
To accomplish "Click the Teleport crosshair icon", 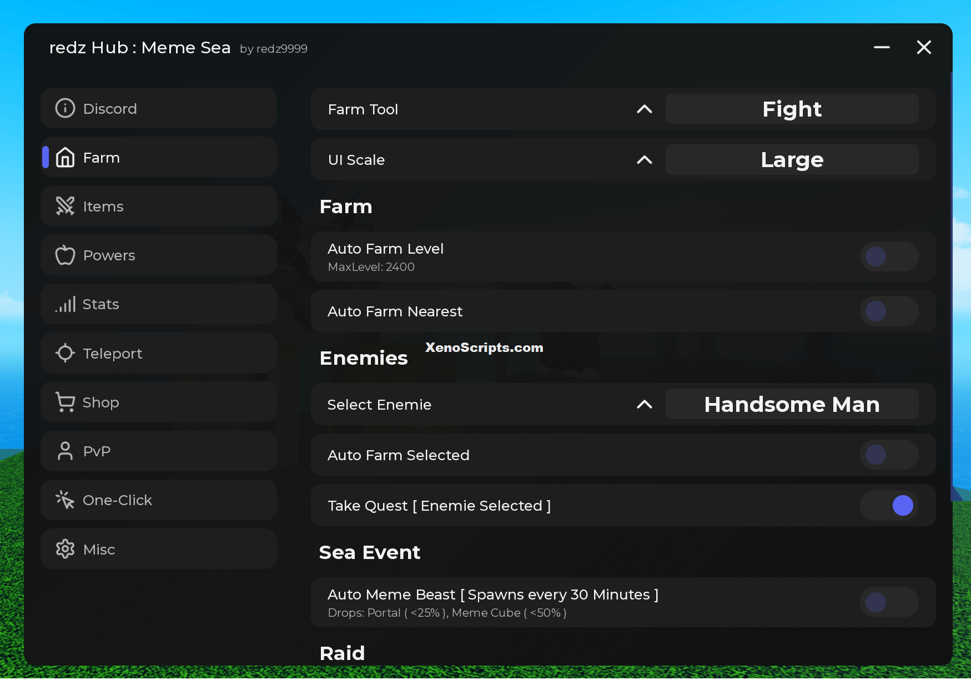I will point(65,353).
